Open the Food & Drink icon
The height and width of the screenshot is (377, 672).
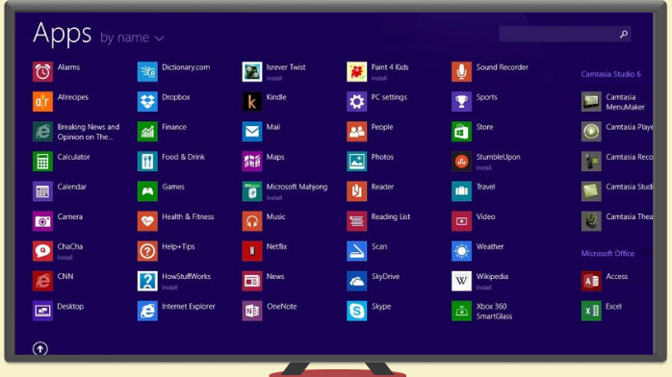click(147, 162)
